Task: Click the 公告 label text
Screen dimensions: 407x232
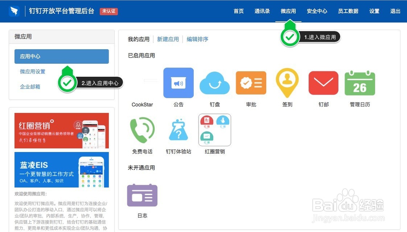Action: pos(178,104)
